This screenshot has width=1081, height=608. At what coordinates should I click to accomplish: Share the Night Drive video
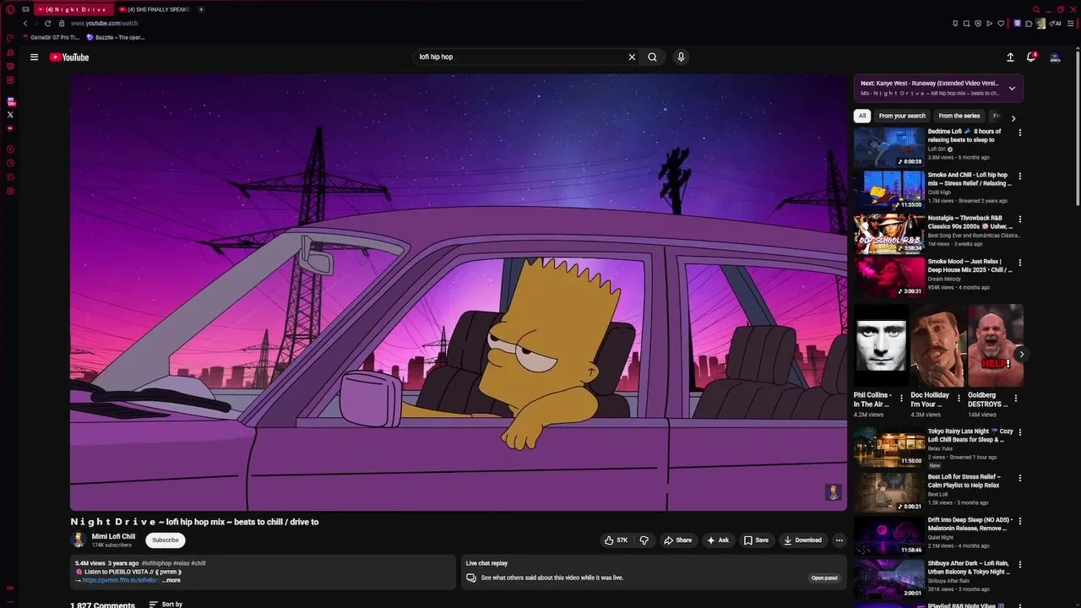(x=678, y=540)
